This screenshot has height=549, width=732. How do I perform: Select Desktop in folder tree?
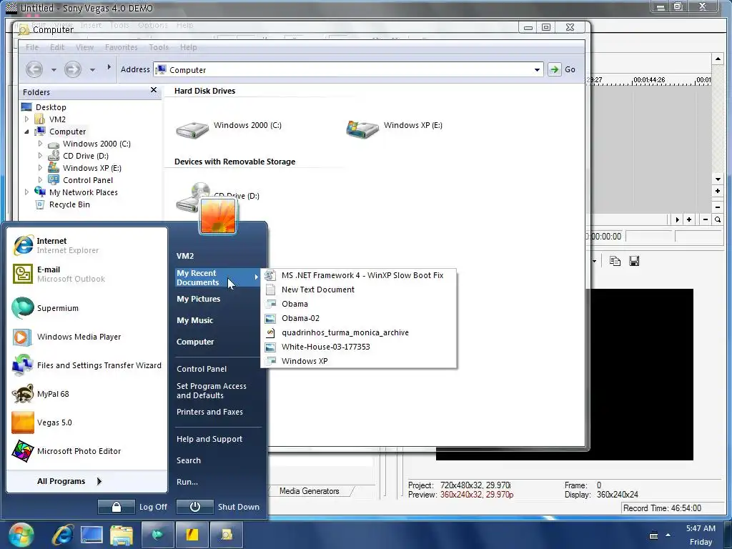click(51, 107)
